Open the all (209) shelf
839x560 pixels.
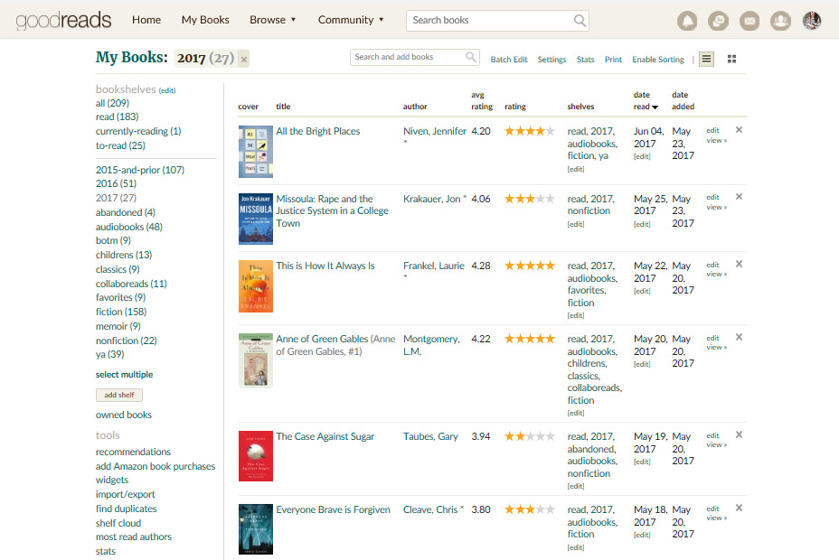[112, 103]
